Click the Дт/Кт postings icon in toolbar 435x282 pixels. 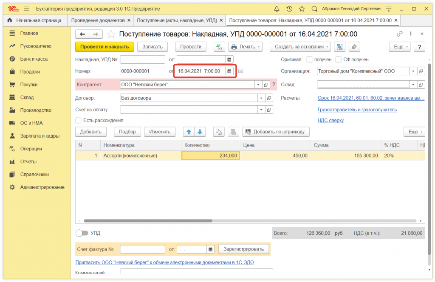point(219,47)
